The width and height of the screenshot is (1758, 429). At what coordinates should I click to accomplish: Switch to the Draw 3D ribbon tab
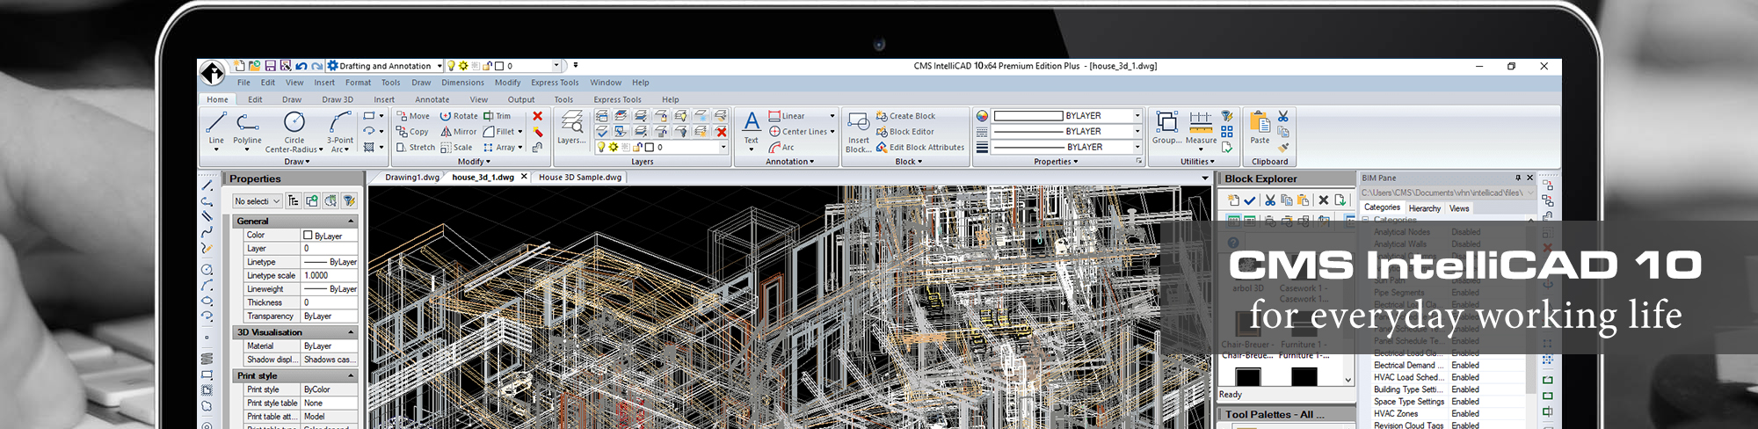pos(338,99)
